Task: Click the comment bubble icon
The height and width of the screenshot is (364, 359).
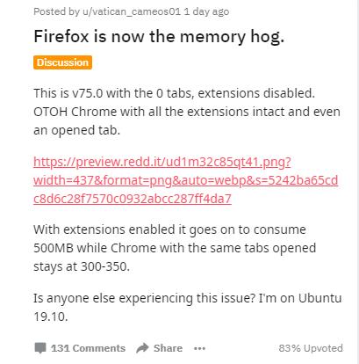Action: click(x=40, y=348)
